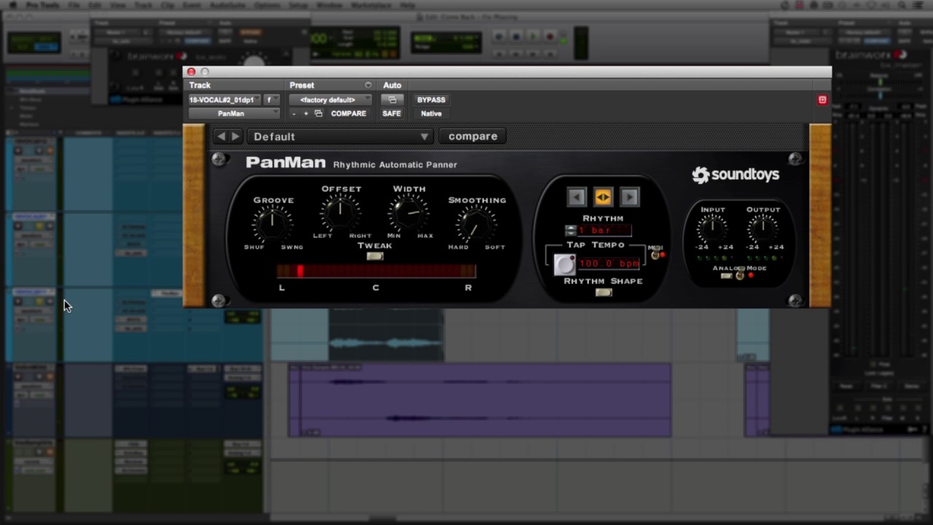Click the Width knob

408,213
